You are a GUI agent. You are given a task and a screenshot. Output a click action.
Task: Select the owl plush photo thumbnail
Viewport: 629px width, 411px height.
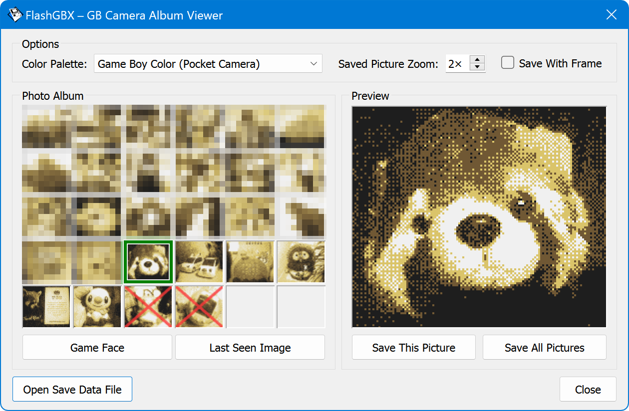301,261
